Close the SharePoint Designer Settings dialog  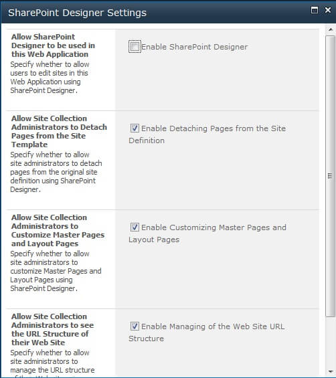pyautogui.click(x=328, y=10)
